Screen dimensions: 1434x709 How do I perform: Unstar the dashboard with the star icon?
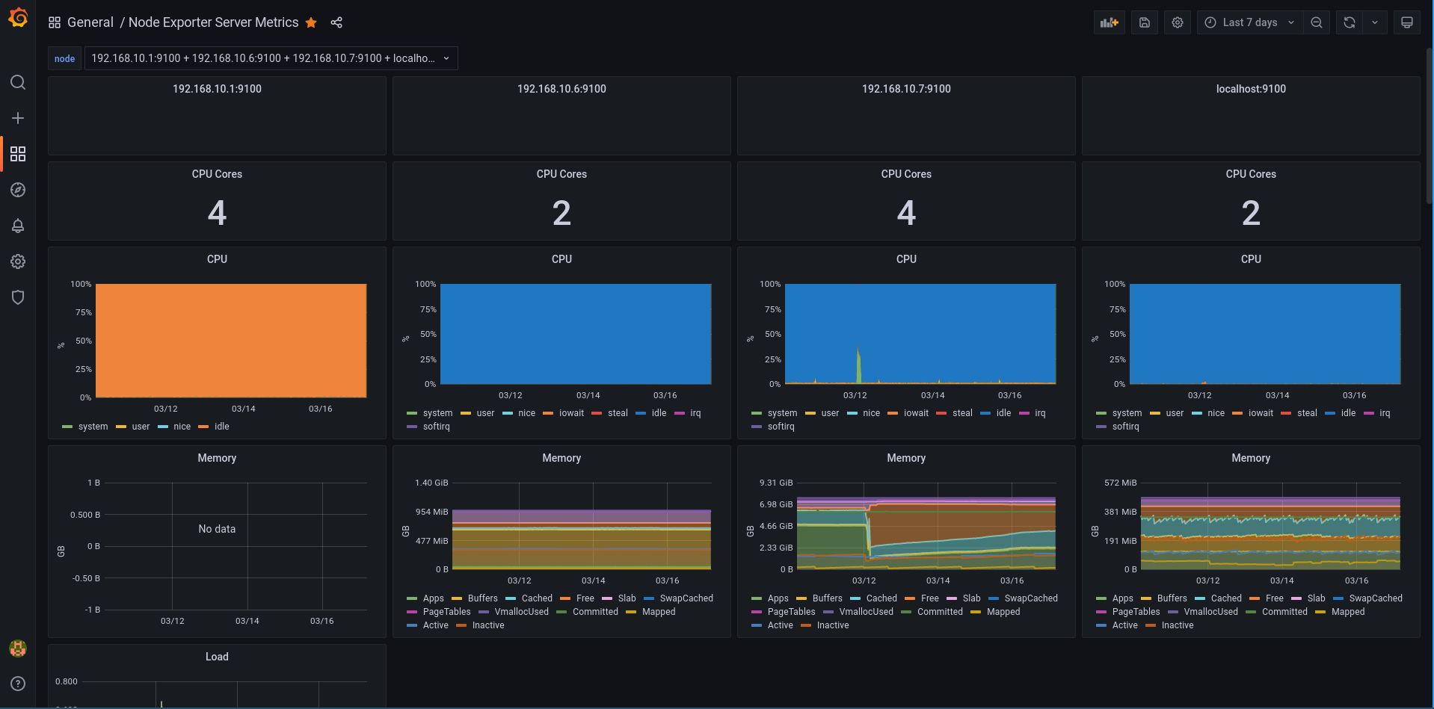click(311, 22)
